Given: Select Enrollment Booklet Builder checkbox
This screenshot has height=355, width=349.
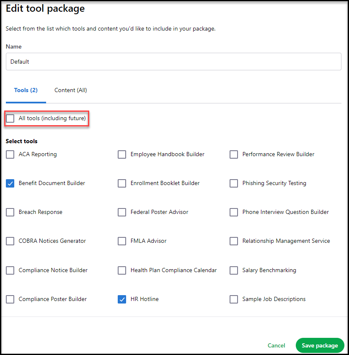Looking at the screenshot, I should (122, 183).
